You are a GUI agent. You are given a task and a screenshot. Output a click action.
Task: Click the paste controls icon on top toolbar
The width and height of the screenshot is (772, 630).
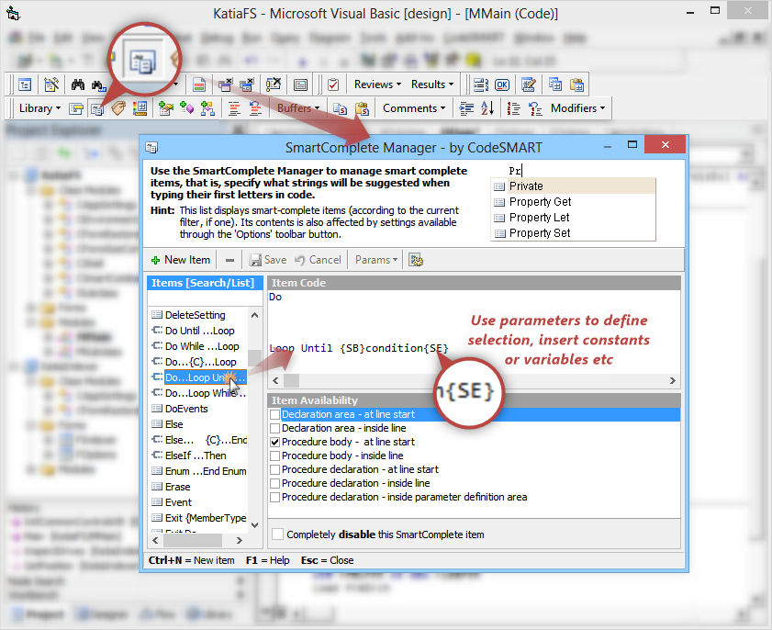pyautogui.click(x=576, y=84)
